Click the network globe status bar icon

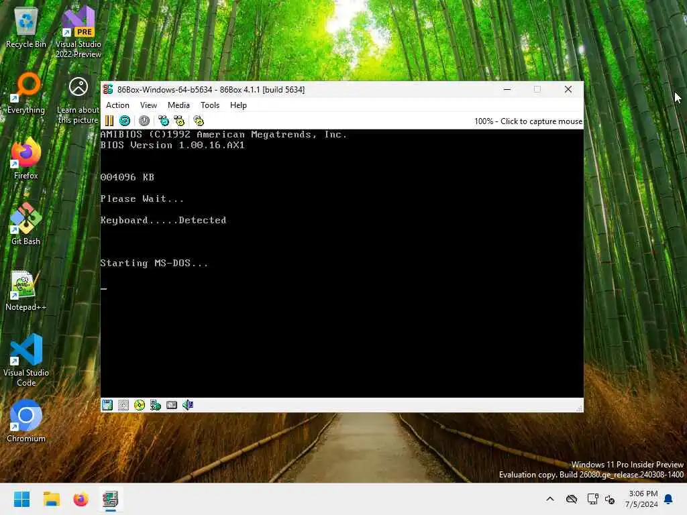pos(156,405)
